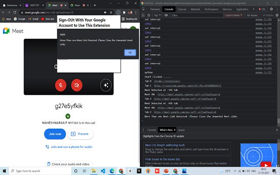Click the Google Meet logo

point(13,31)
